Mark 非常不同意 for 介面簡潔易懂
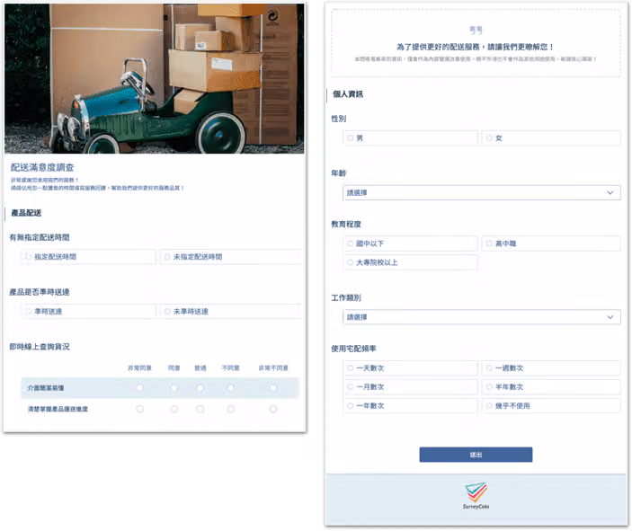This screenshot has width=632, height=531. tap(273, 388)
